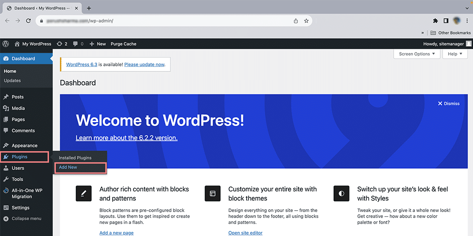Open the New content menu
Image resolution: width=473 pixels, height=236 pixels.
97,44
